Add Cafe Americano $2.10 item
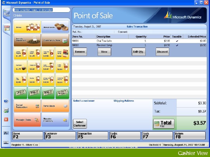The height and width of the screenshot is (157, 210). [x=48, y=66]
